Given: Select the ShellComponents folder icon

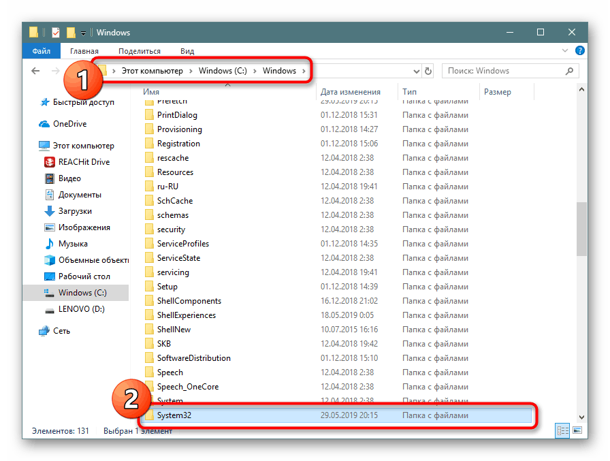Looking at the screenshot, I should [149, 301].
